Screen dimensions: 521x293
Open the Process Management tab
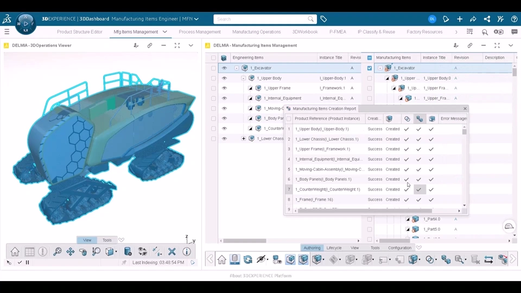pyautogui.click(x=200, y=32)
